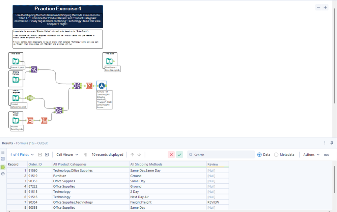Deselect all fields x icon
Screen dimensions: 337x212
tap(47, 155)
